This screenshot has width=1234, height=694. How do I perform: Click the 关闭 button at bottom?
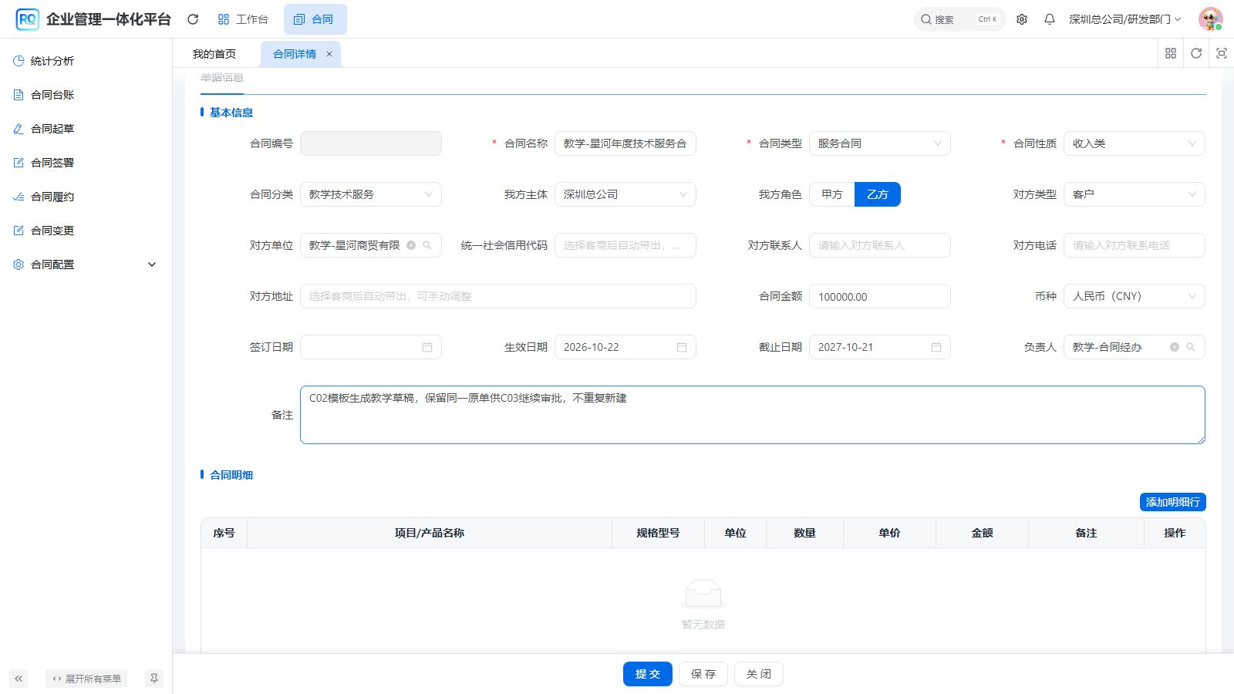[759, 674]
